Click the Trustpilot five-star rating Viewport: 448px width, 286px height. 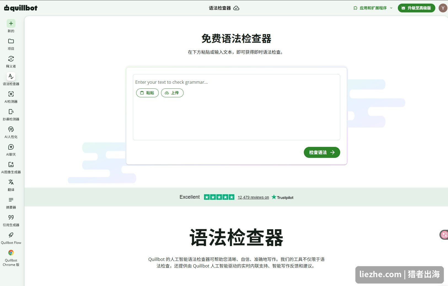coord(219,197)
